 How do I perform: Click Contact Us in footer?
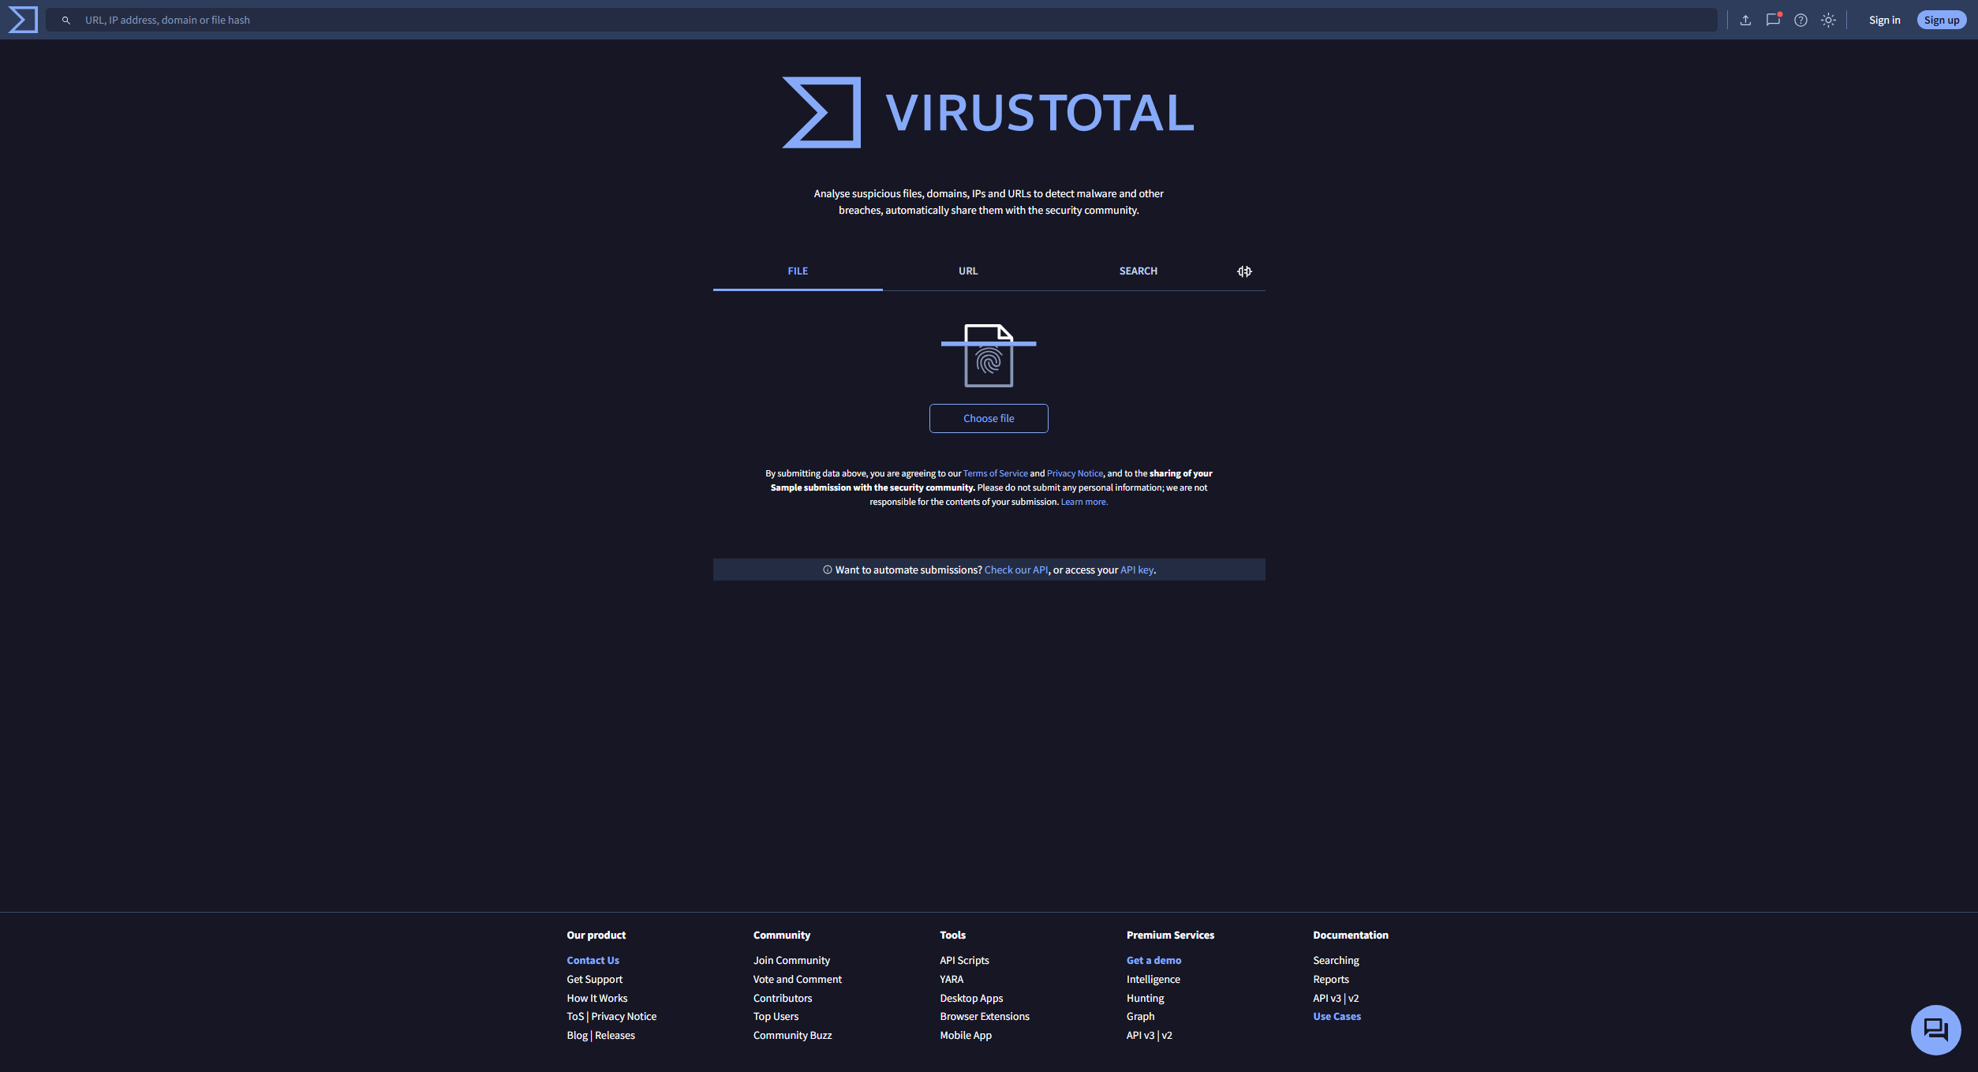point(593,960)
